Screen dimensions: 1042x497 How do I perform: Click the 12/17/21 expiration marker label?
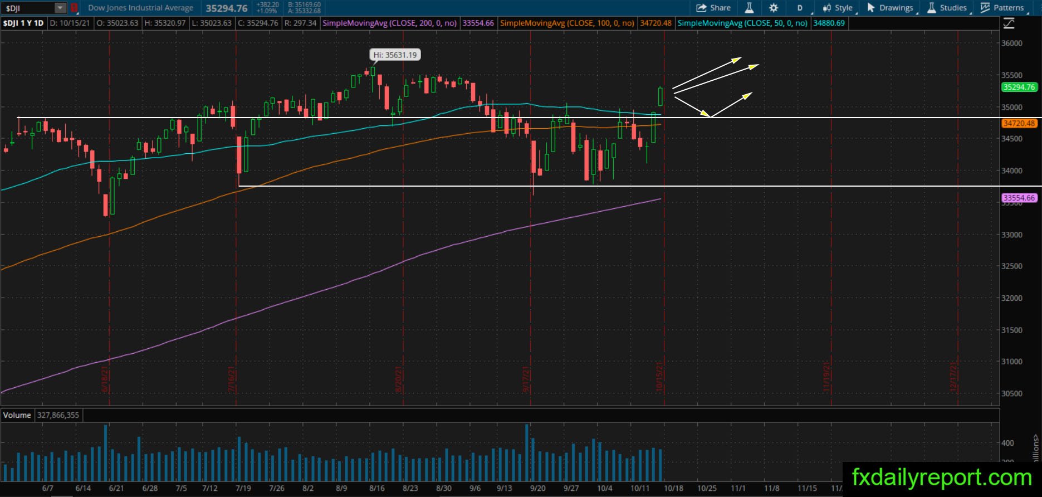(953, 377)
